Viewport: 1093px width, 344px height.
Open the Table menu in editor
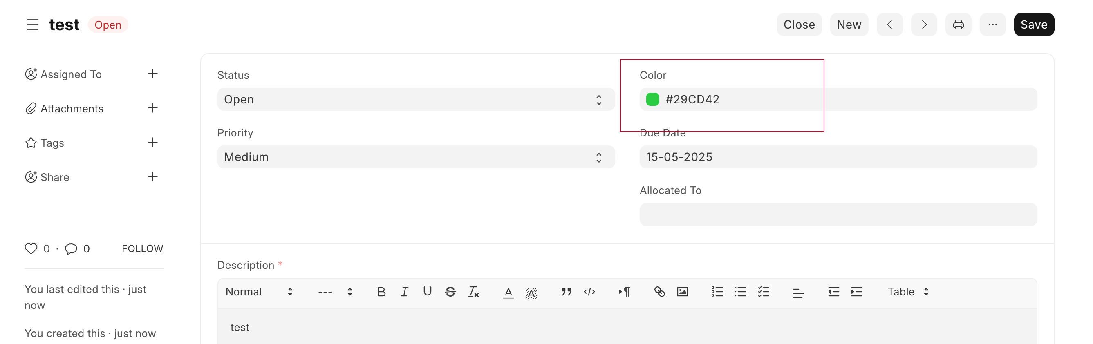pyautogui.click(x=908, y=292)
